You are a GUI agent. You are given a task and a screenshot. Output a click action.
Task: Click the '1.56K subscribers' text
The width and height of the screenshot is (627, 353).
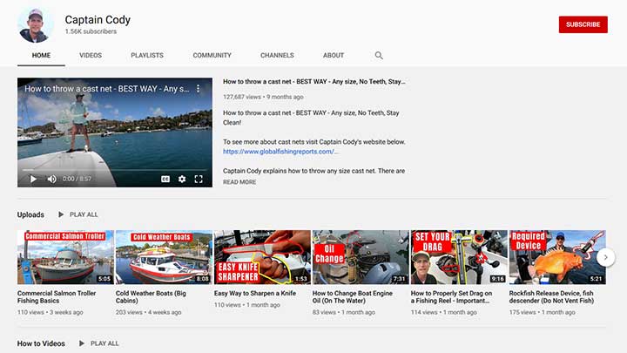click(91, 31)
